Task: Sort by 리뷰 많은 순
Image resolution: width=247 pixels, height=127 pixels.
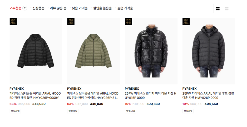Action: tap(58, 8)
